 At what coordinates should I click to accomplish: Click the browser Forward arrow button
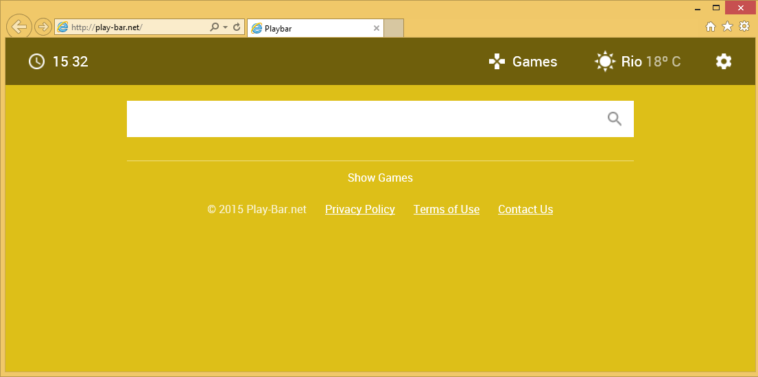point(43,27)
